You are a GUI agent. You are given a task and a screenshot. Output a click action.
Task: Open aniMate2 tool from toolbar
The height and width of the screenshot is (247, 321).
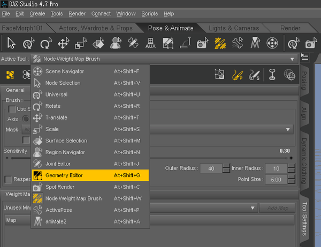coord(255,43)
